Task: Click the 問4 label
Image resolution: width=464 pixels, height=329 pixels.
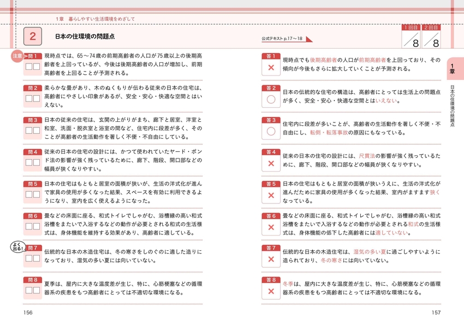Action: point(33,152)
